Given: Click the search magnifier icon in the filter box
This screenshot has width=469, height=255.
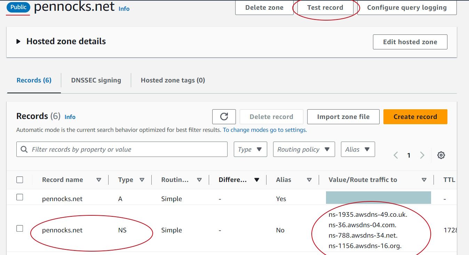Looking at the screenshot, I should tap(24, 149).
